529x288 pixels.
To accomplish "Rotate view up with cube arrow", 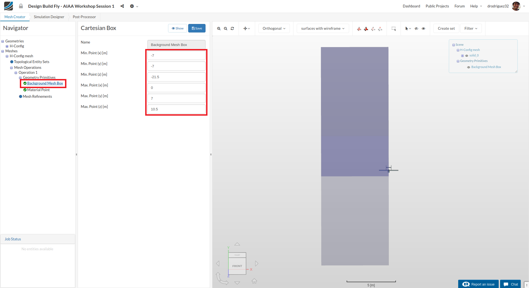I will [237, 244].
